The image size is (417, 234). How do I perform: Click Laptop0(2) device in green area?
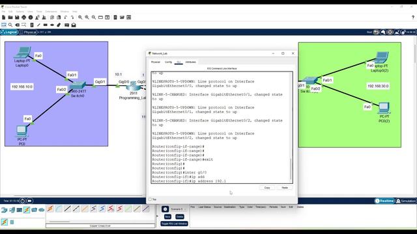(382, 57)
